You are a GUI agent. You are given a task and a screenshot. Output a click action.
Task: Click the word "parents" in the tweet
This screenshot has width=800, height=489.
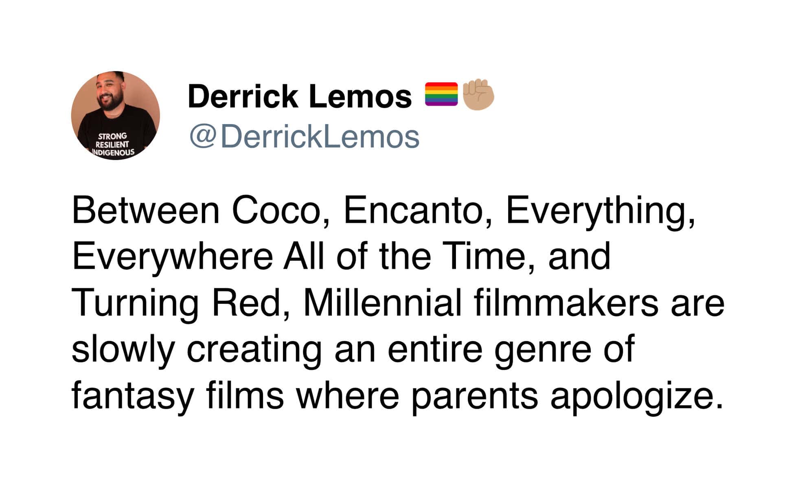474,396
